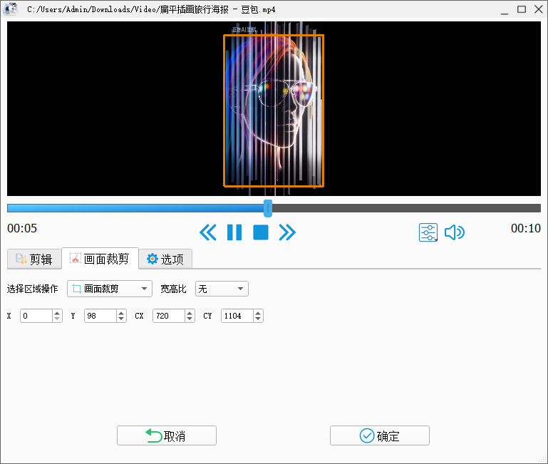Increase the X value with up arrow
548x464 pixels.
[x=57, y=312]
